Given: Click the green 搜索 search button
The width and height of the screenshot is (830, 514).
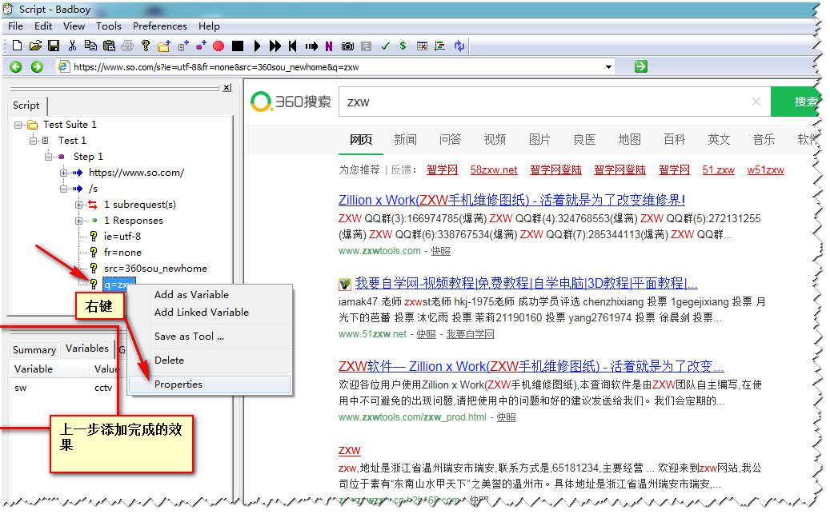Looking at the screenshot, I should [x=795, y=102].
